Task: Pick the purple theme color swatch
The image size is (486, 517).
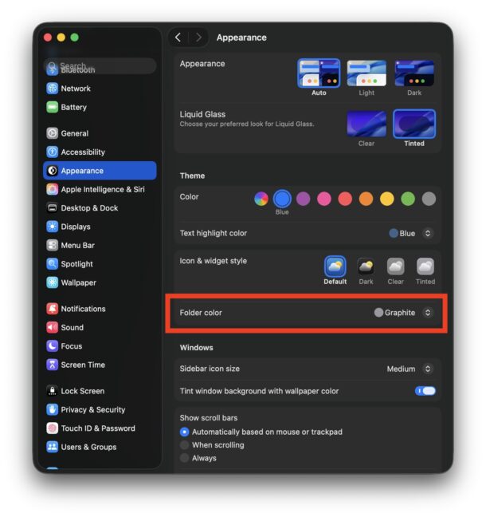Action: 304,199
